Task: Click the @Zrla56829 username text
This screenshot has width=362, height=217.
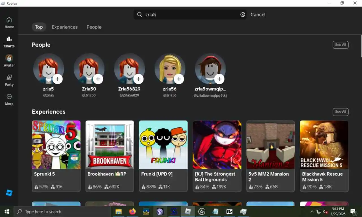Action: coord(129,96)
